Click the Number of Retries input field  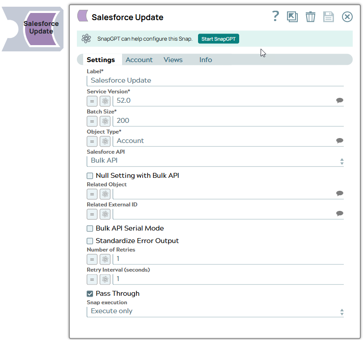228,259
